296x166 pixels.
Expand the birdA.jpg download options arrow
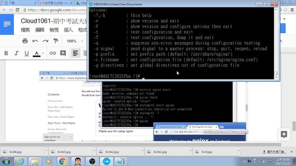pos(46,151)
